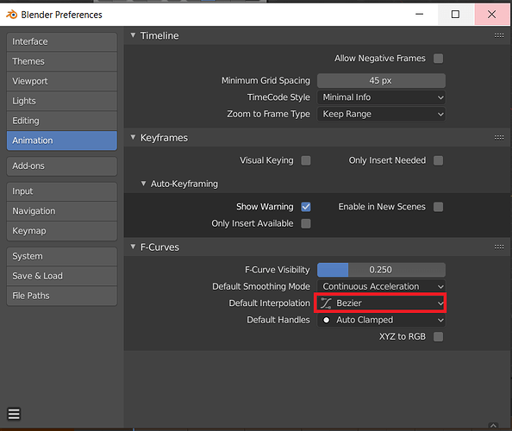The image size is (512, 431).
Task: Collapse the F-Curves panel
Action: tap(133, 247)
